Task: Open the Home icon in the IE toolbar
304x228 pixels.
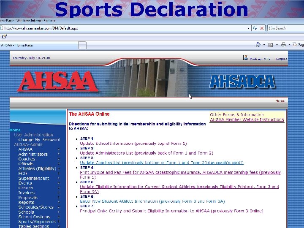Action: pyautogui.click(x=258, y=45)
